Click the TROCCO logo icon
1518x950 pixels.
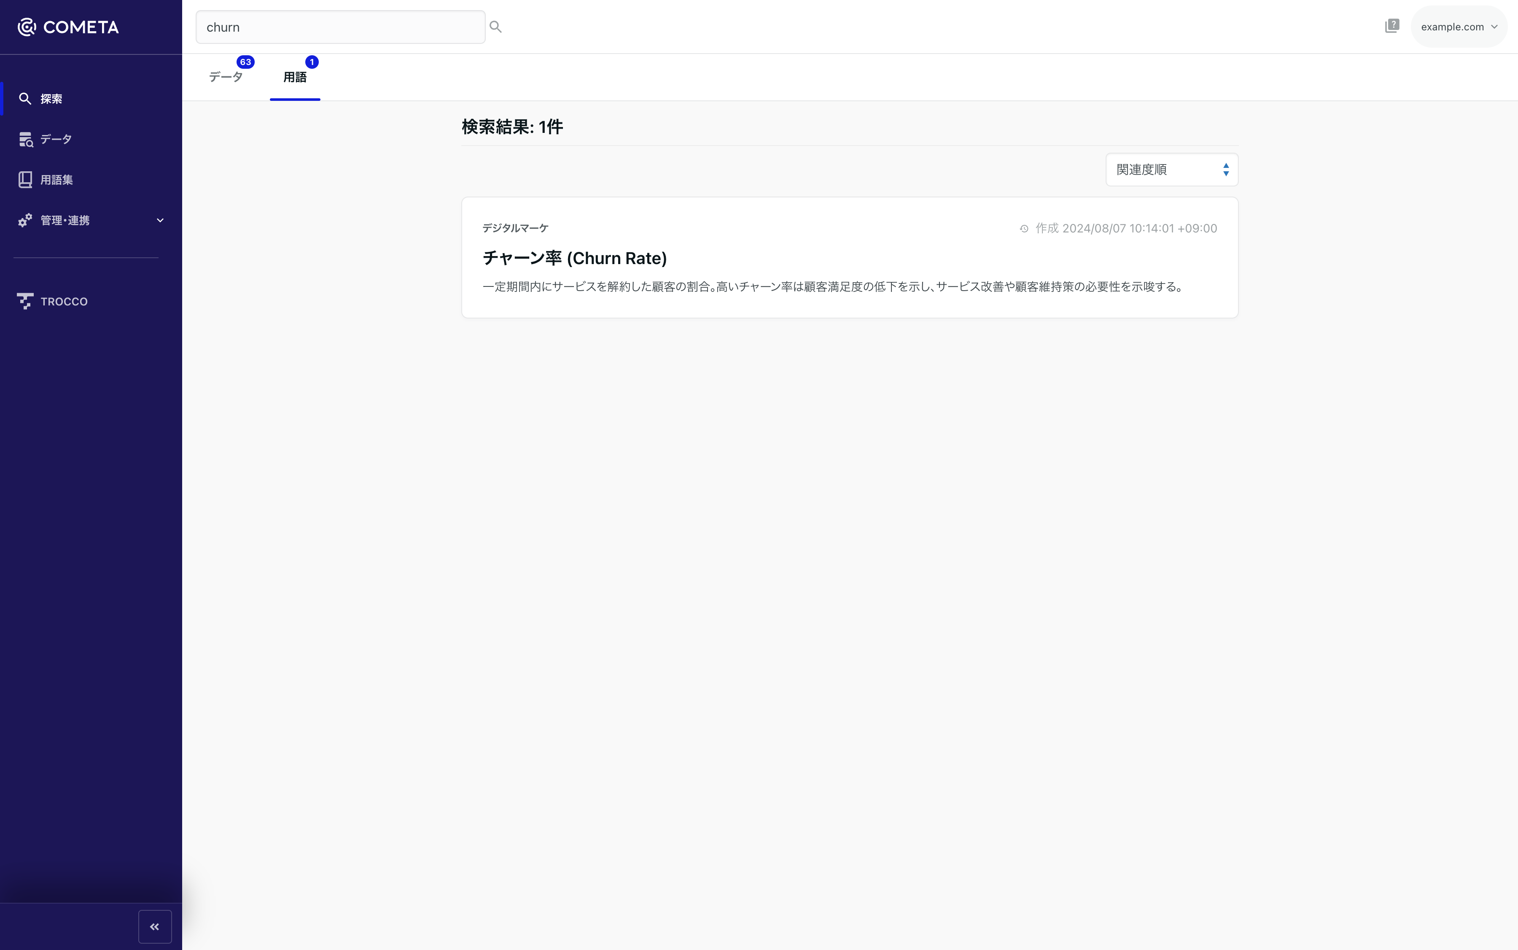point(25,302)
